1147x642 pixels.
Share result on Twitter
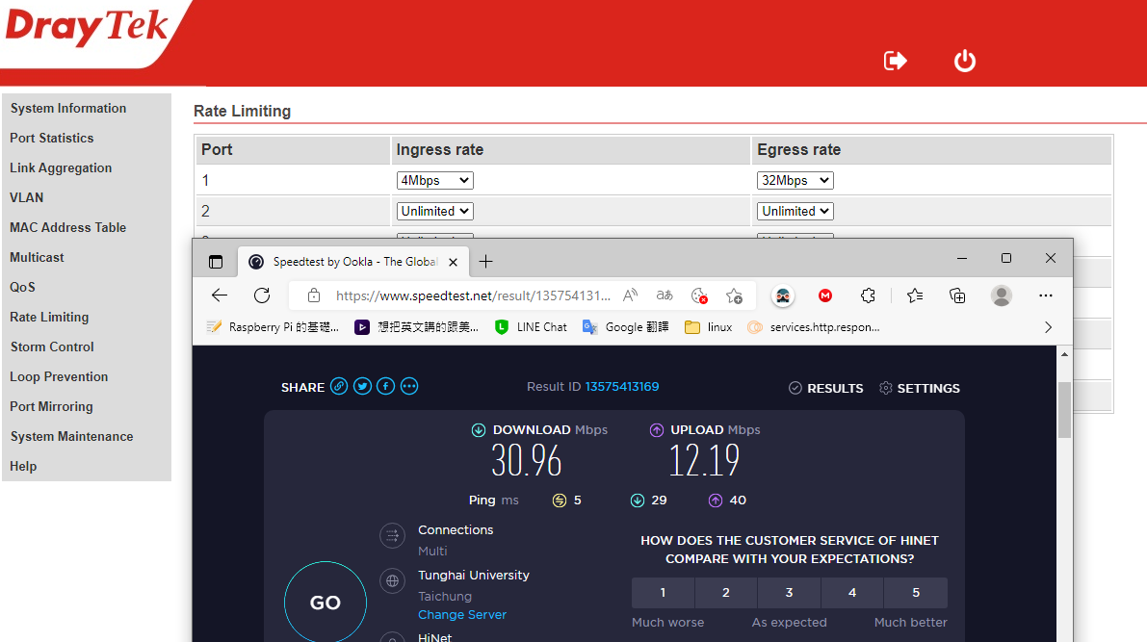[x=362, y=387]
